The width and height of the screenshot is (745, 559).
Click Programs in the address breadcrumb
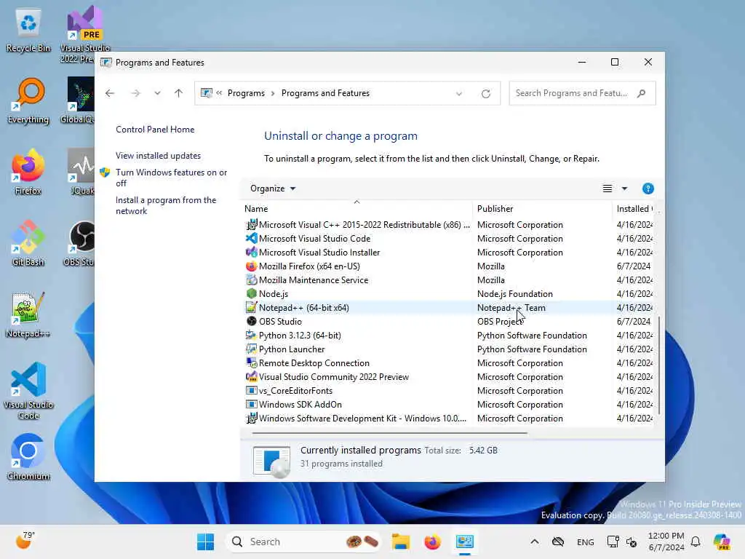(246, 93)
